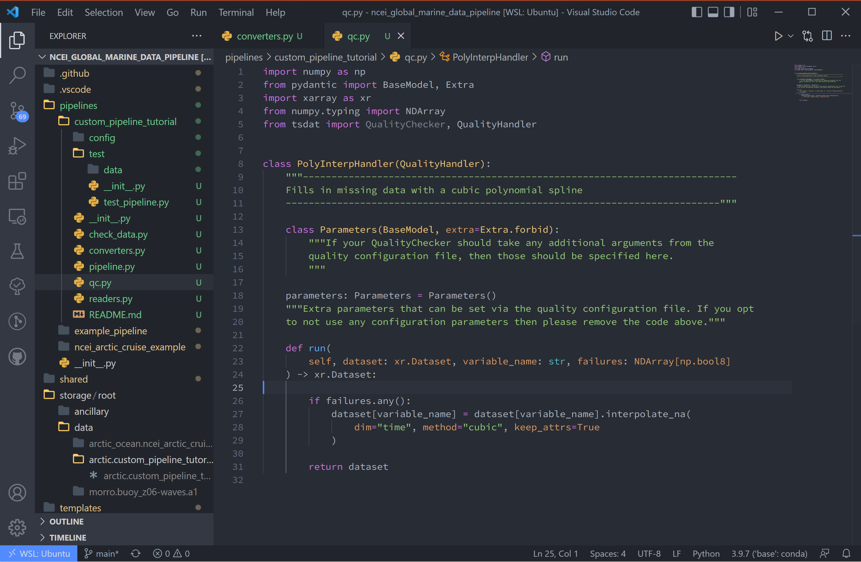Image resolution: width=861 pixels, height=562 pixels.
Task: Synchronize changes icon in status bar
Action: 136,553
